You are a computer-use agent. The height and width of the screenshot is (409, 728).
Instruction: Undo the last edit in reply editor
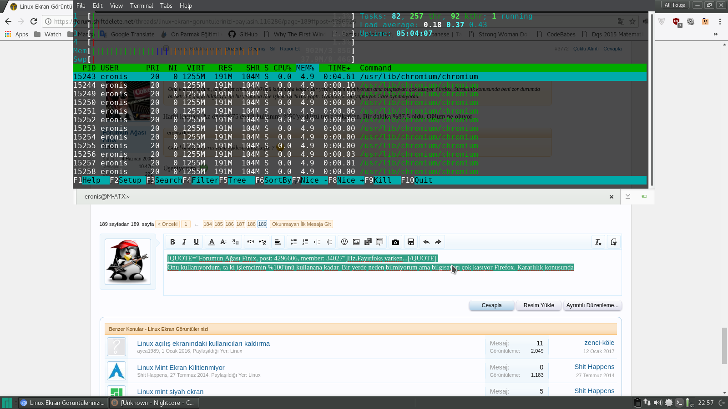pyautogui.click(x=426, y=242)
